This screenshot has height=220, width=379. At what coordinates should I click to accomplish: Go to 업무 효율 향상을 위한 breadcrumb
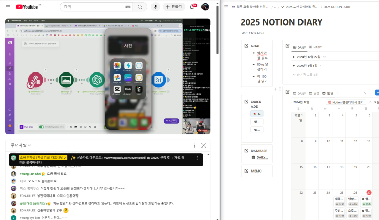tap(250, 7)
